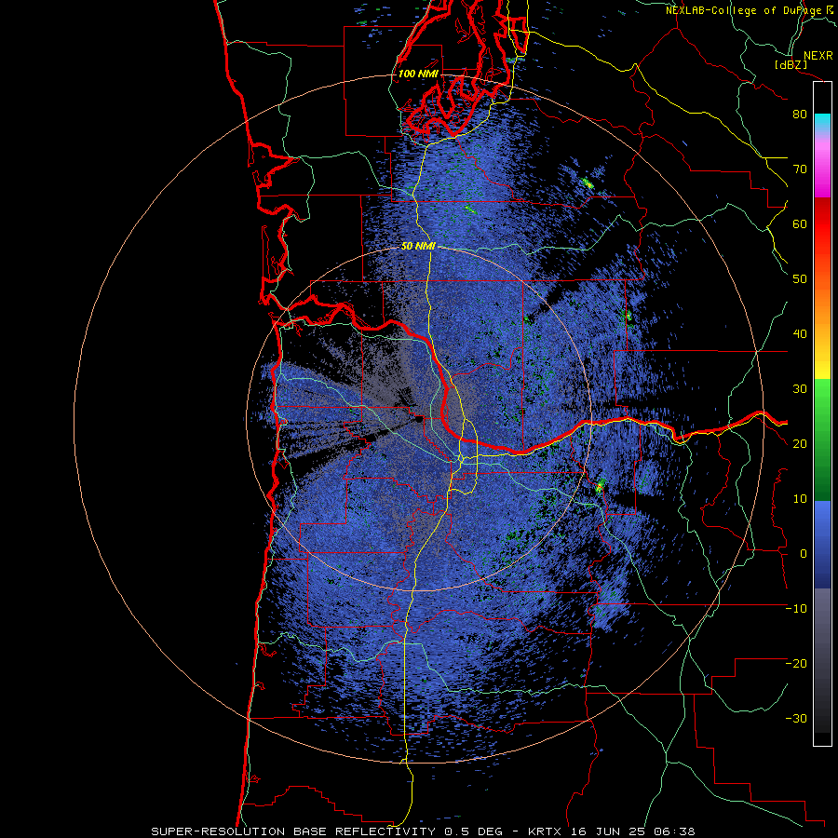This screenshot has height=838, width=838.
Task: Click the 50 NMI range ring label
Action: click(418, 247)
